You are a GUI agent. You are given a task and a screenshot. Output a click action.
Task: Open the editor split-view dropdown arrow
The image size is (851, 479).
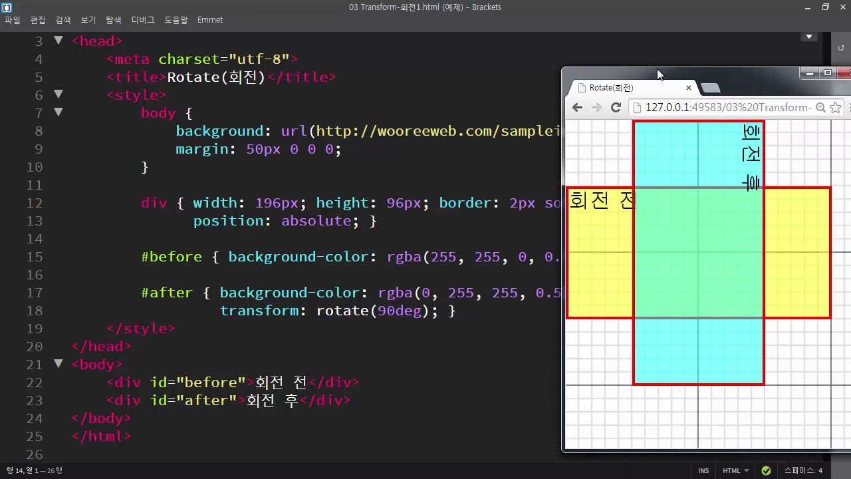[809, 37]
